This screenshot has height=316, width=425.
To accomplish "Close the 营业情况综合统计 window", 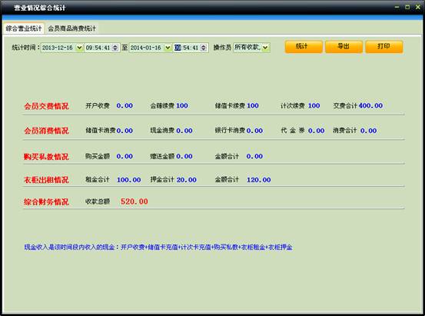I will coord(418,8).
